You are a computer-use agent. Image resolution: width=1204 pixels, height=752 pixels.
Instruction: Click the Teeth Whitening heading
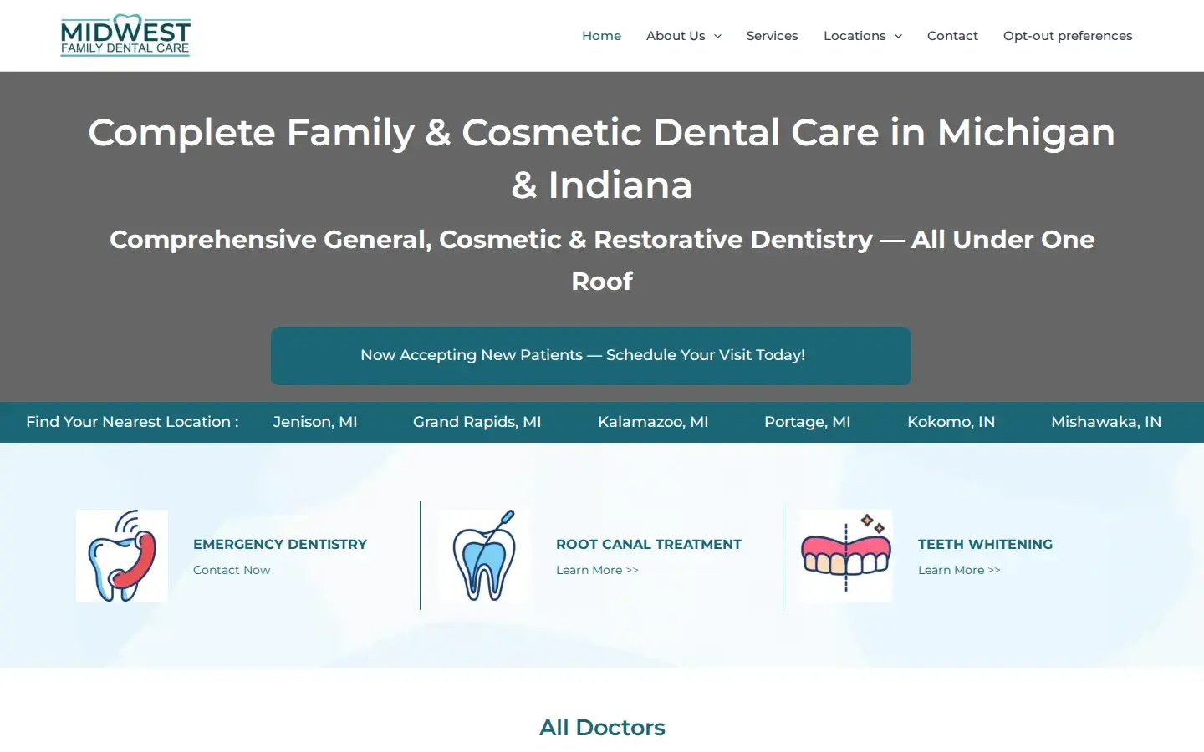(985, 544)
